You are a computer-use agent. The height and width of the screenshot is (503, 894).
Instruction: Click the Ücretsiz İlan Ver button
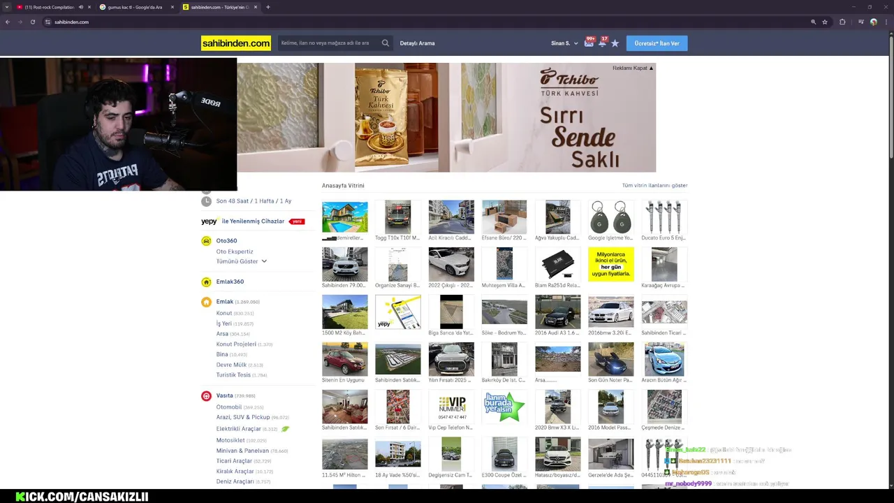pyautogui.click(x=657, y=43)
